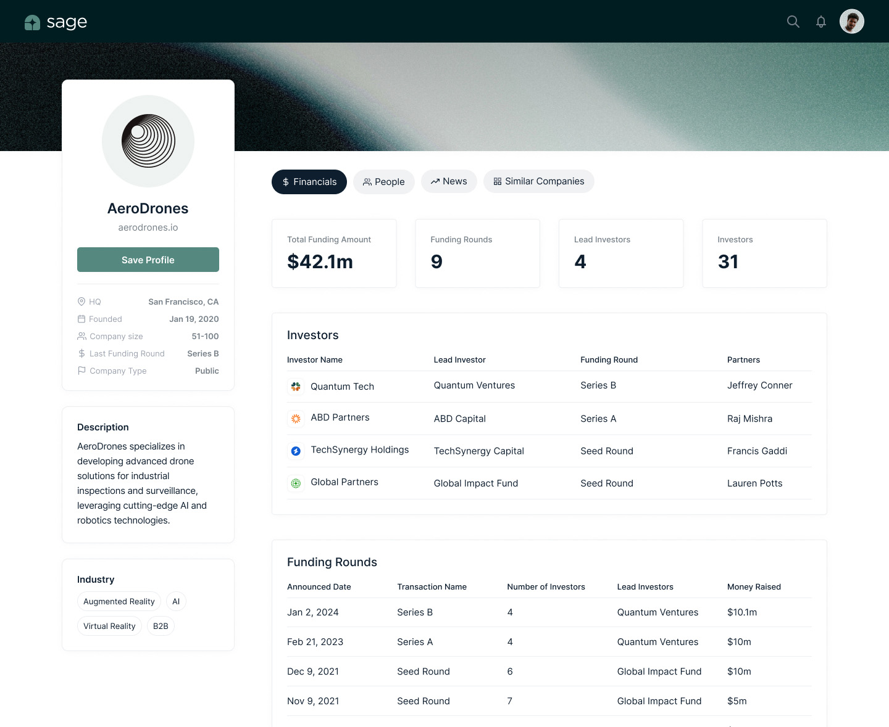The image size is (889, 727).
Task: Click the Jan 19, 2020 founded value
Action: coord(194,319)
